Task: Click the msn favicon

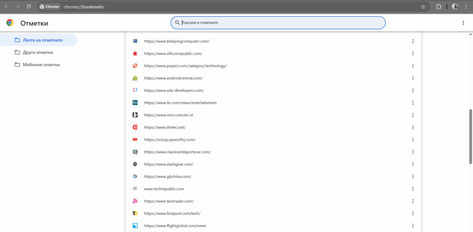Action: point(135,115)
